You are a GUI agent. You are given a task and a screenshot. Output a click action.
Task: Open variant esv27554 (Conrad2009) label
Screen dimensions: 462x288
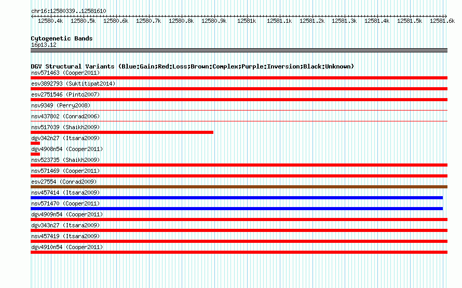point(64,182)
